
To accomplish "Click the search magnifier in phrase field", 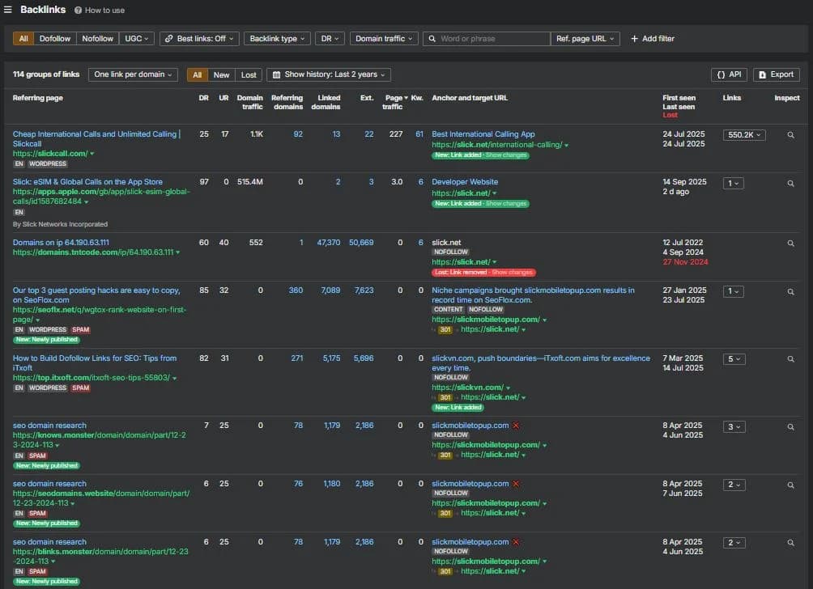I will 432,39.
